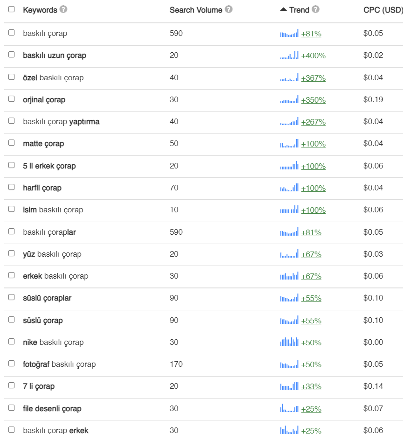Toggle the select-all keywords checkbox
Image resolution: width=403 pixels, height=434 pixels.
(x=11, y=9)
